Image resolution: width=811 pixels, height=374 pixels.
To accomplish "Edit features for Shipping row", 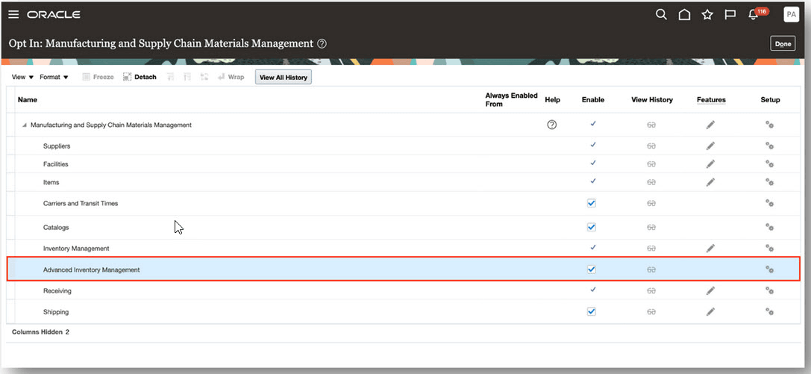I will (x=711, y=312).
